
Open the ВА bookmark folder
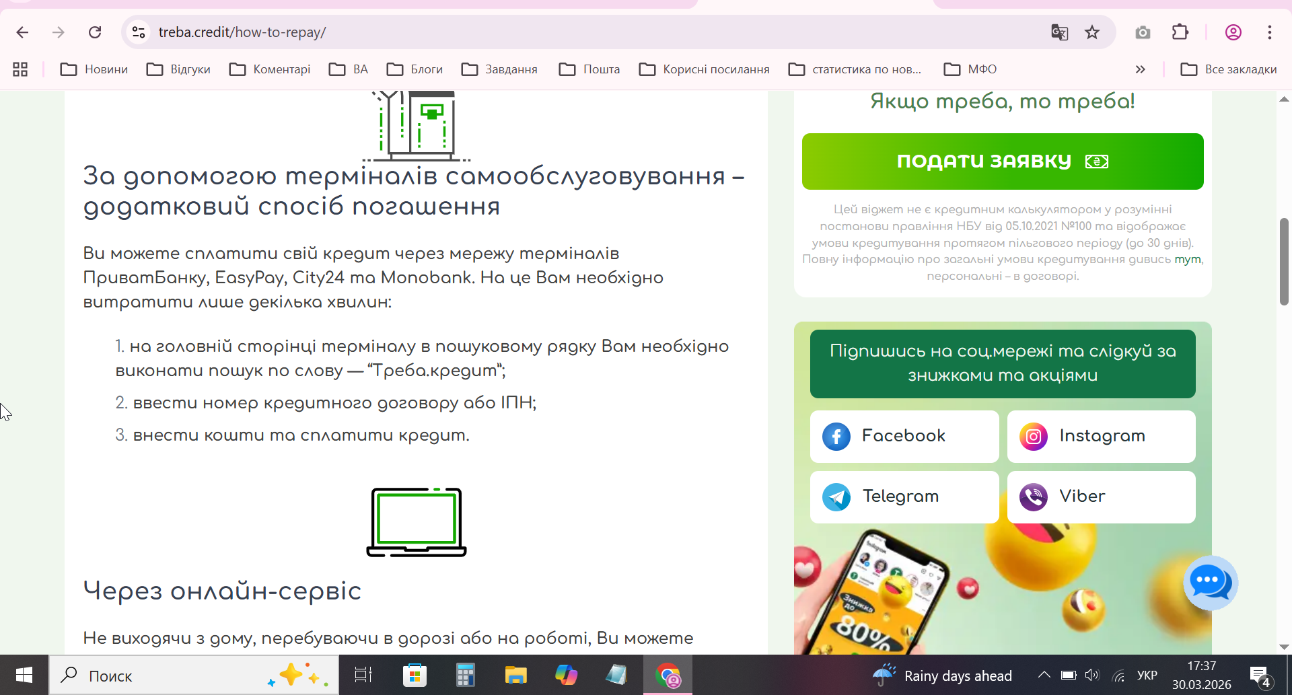point(349,69)
